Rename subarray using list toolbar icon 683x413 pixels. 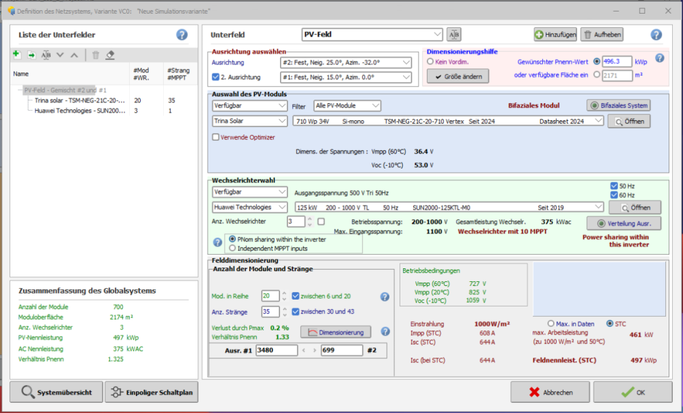pyautogui.click(x=46, y=55)
